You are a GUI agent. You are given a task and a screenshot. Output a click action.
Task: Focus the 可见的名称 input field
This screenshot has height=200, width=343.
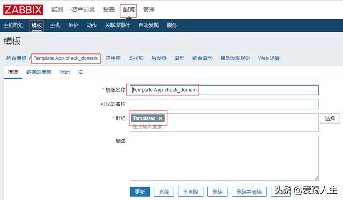click(x=224, y=104)
